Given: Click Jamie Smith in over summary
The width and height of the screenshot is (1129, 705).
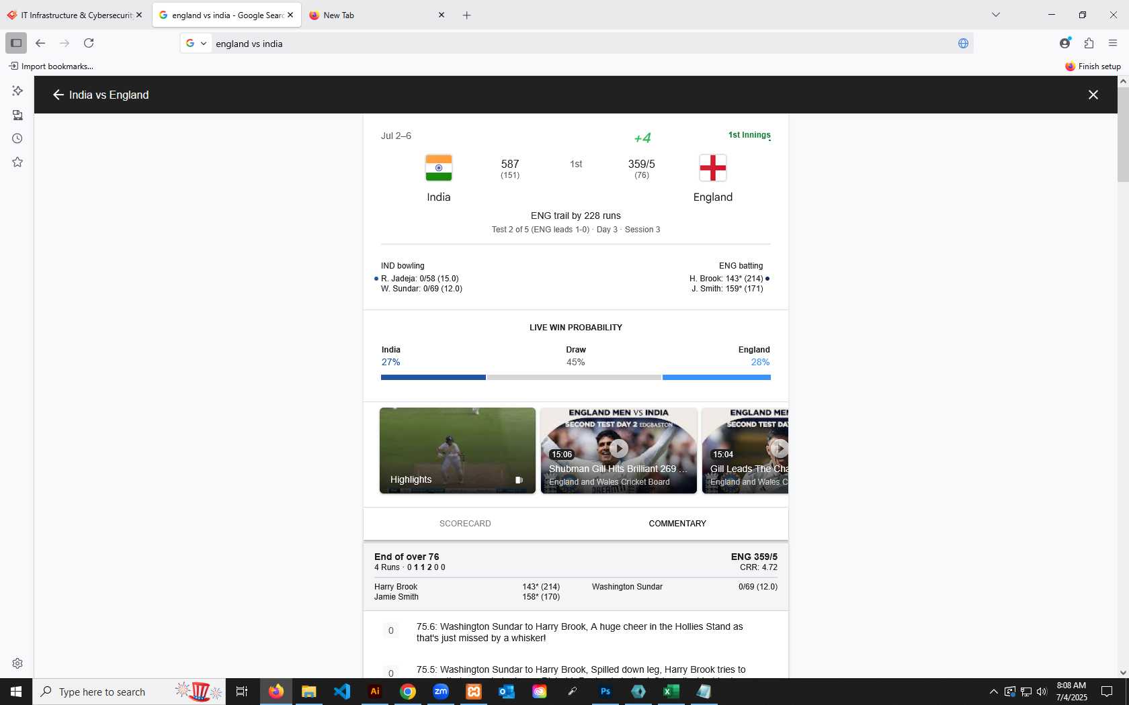Looking at the screenshot, I should (396, 597).
